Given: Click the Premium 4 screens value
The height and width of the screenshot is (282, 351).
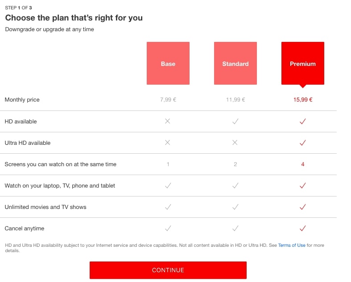Looking at the screenshot, I should coord(303,164).
